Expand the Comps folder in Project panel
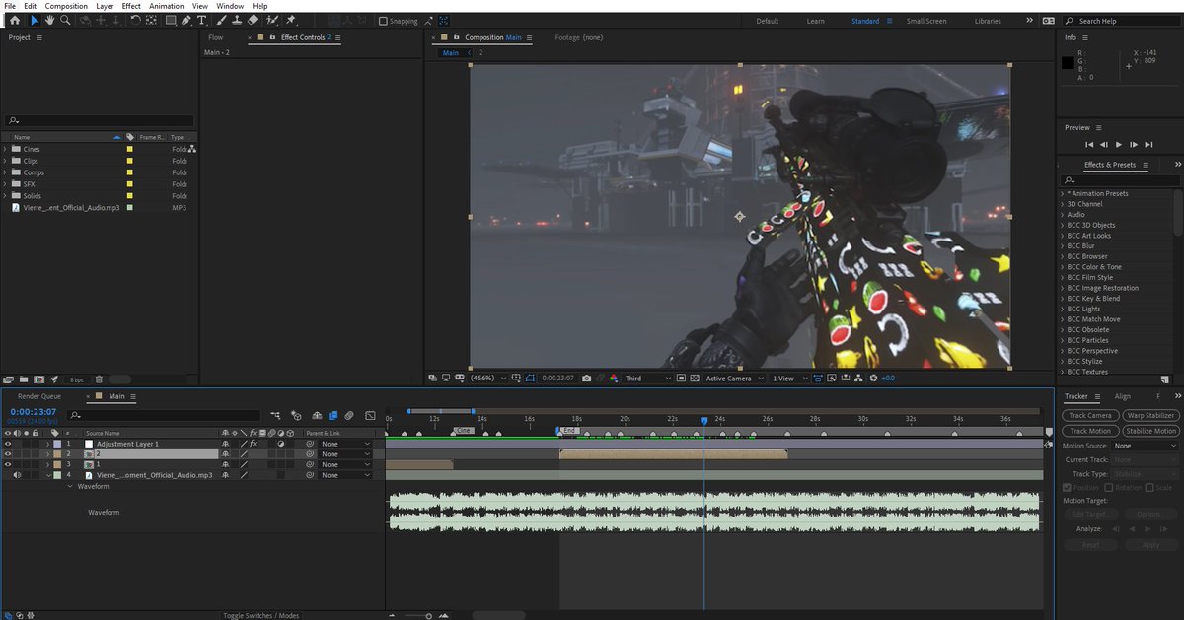Viewport: 1184px width, 620px height. [5, 172]
